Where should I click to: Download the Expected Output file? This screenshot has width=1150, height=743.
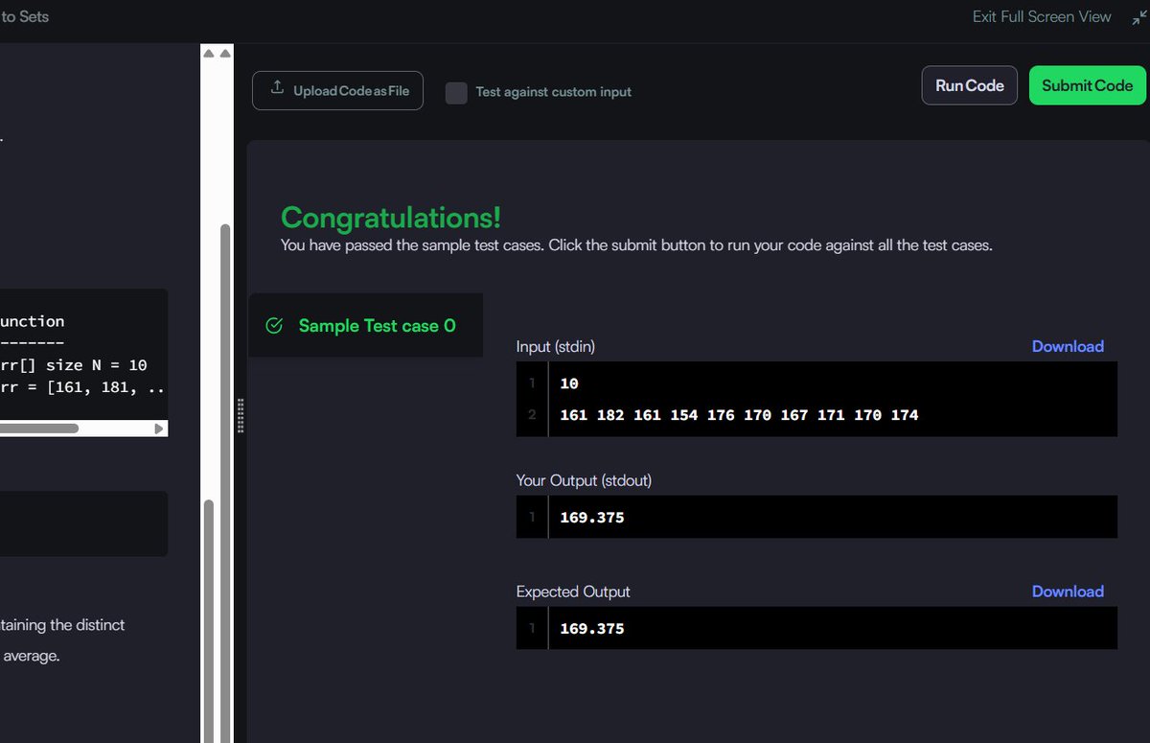[x=1068, y=592]
